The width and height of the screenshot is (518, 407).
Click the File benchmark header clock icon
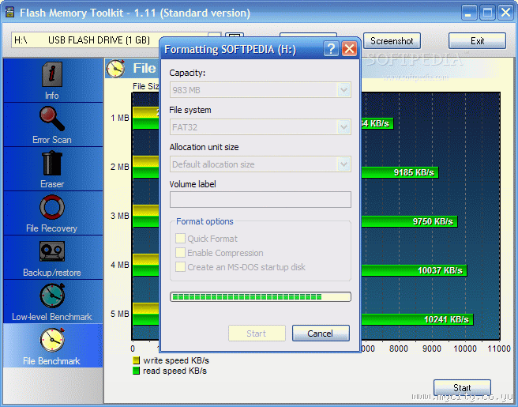point(115,69)
